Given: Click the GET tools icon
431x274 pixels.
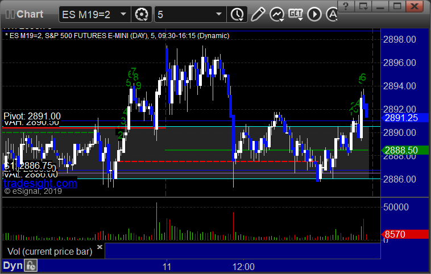Looking at the screenshot, I should tap(295, 14).
